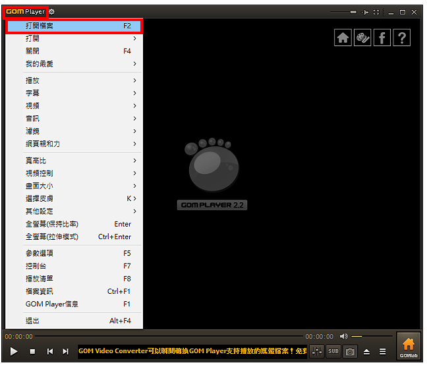Click the fullscreen icon in the title bar

point(376,13)
